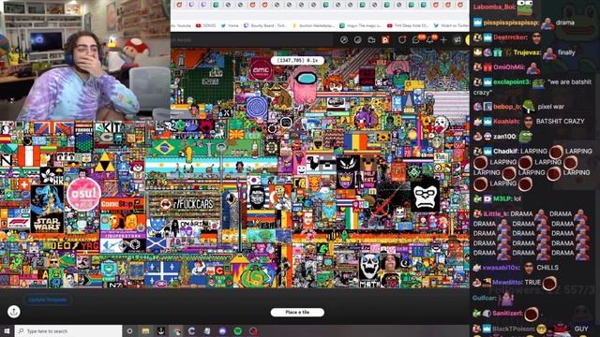The height and width of the screenshot is (337, 600).
Task: Open the Bounty Board bookmark
Action: [x=265, y=25]
